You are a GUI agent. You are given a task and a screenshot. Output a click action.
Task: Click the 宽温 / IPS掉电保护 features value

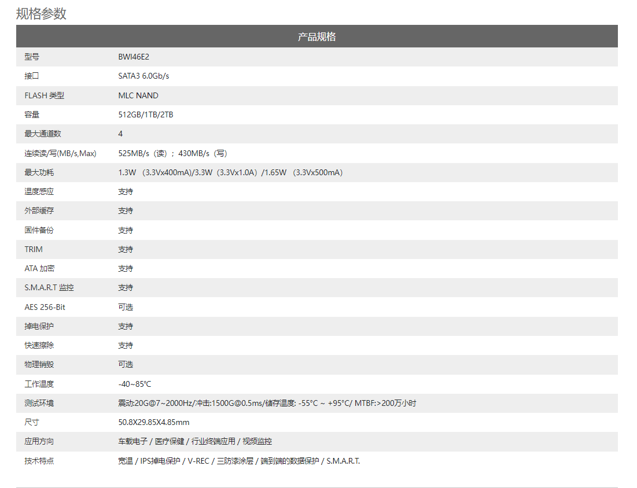[x=240, y=461]
